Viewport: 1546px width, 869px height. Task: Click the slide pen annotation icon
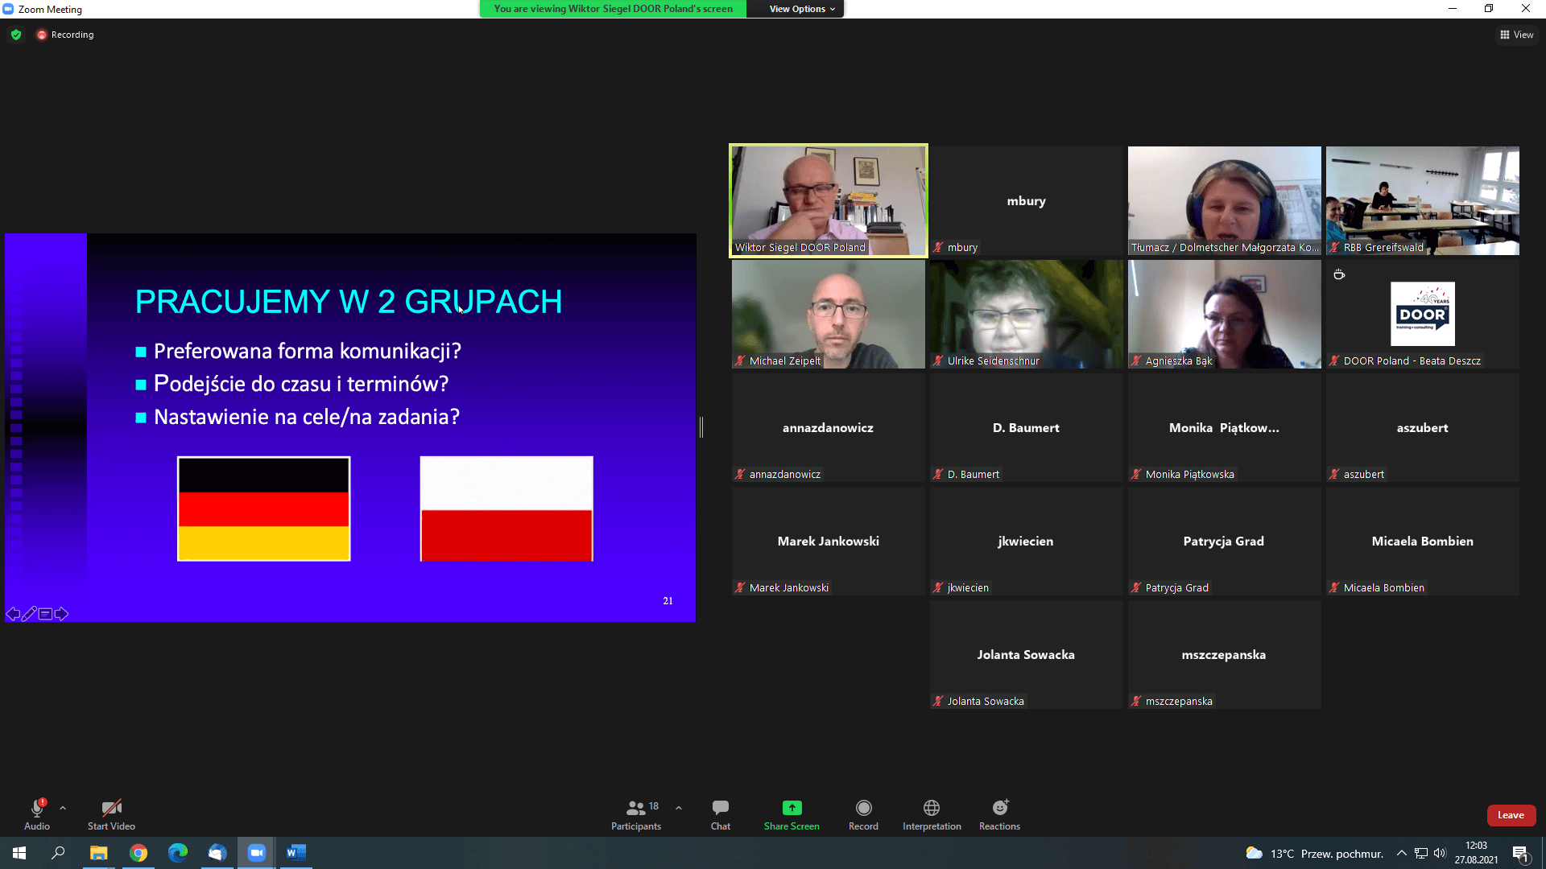point(29,614)
